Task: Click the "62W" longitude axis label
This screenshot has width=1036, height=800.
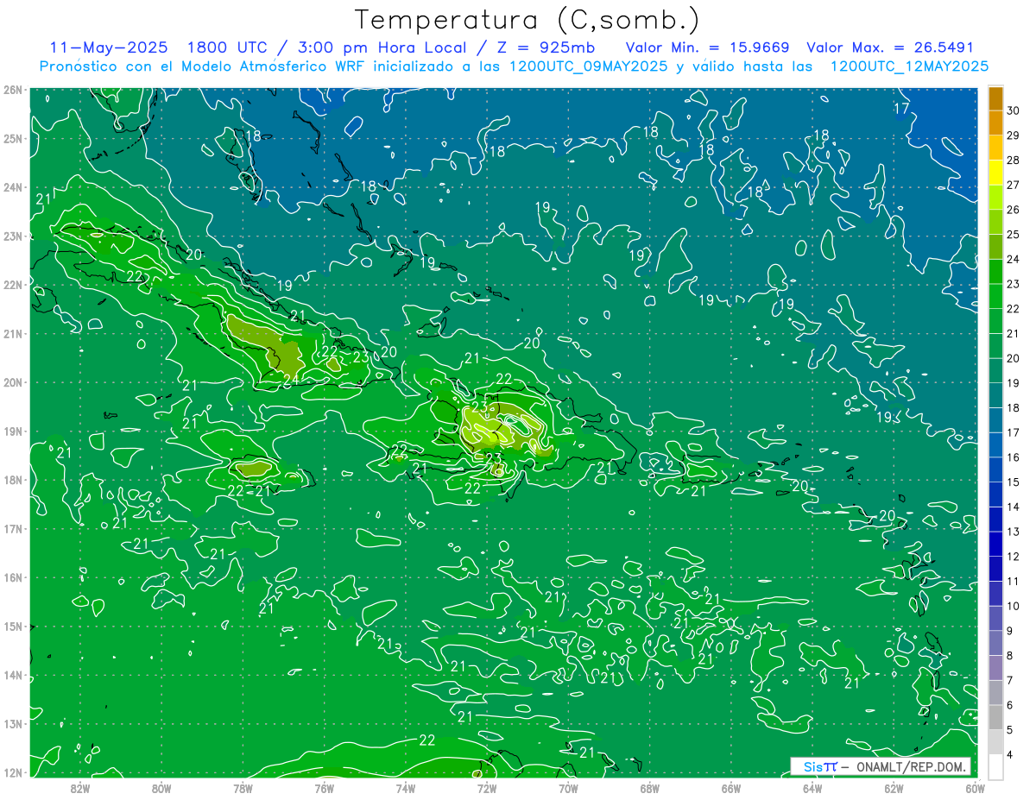Action: pyautogui.click(x=893, y=788)
